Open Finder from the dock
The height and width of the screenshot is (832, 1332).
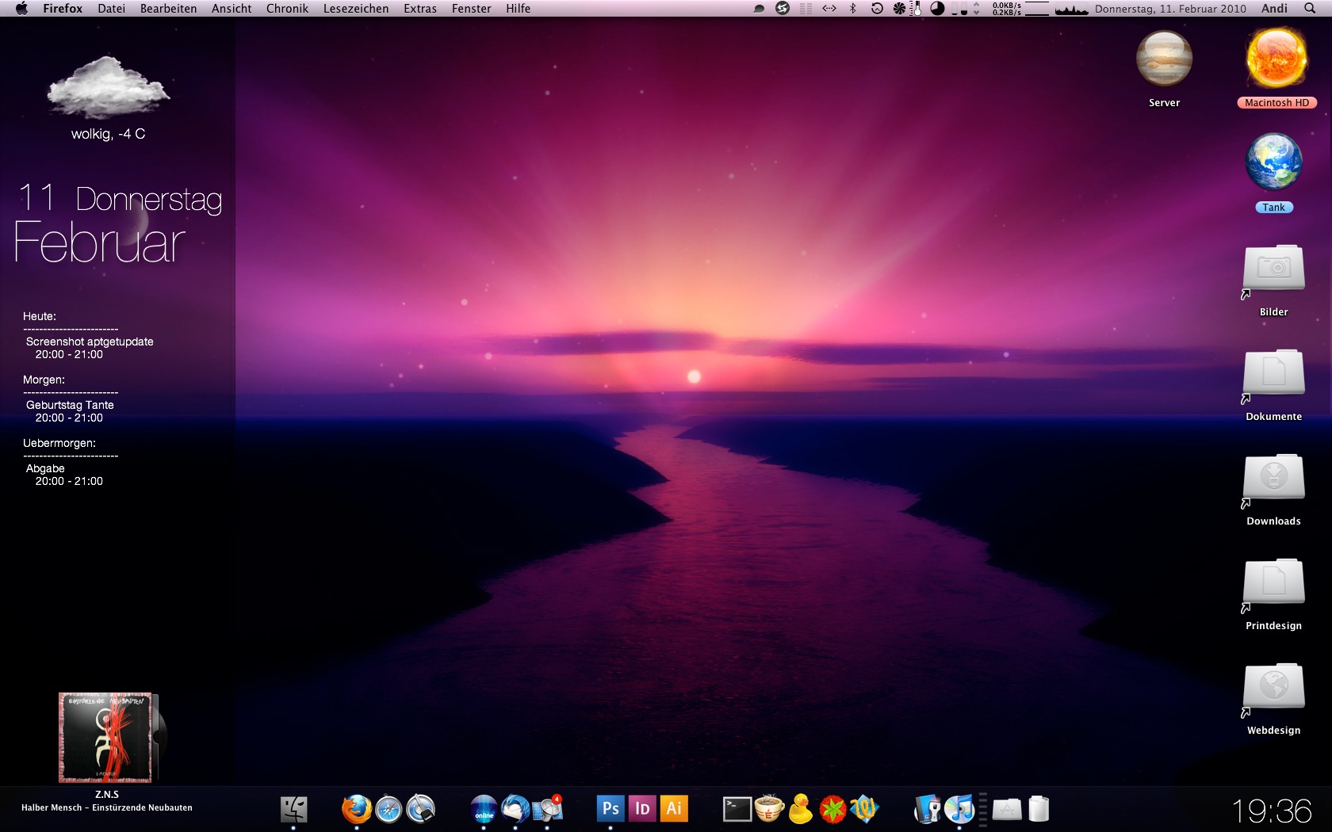[x=293, y=809]
